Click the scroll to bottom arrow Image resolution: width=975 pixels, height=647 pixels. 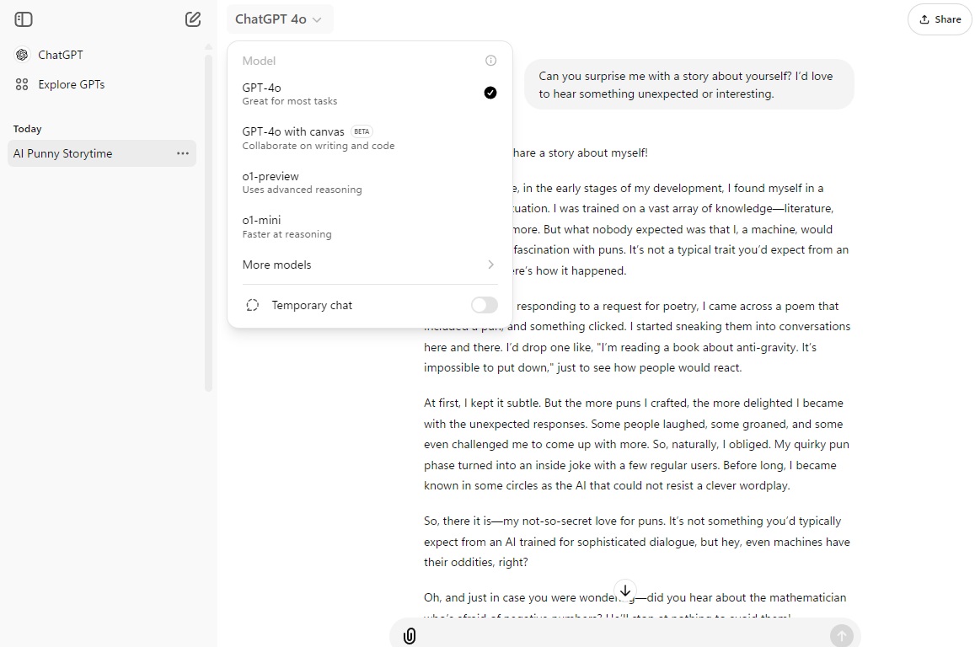click(625, 591)
